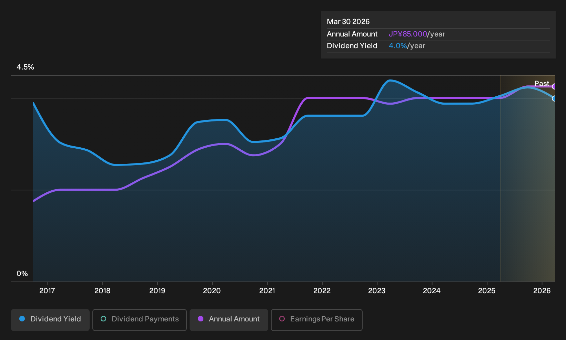Select the blue dividend yield endpoint marker
Viewport: 566px width, 340px height.
pyautogui.click(x=554, y=98)
